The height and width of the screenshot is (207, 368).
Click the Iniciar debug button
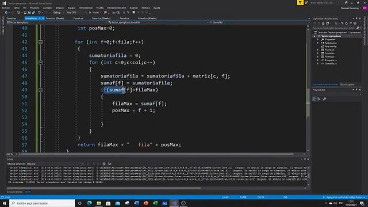pos(94,13)
